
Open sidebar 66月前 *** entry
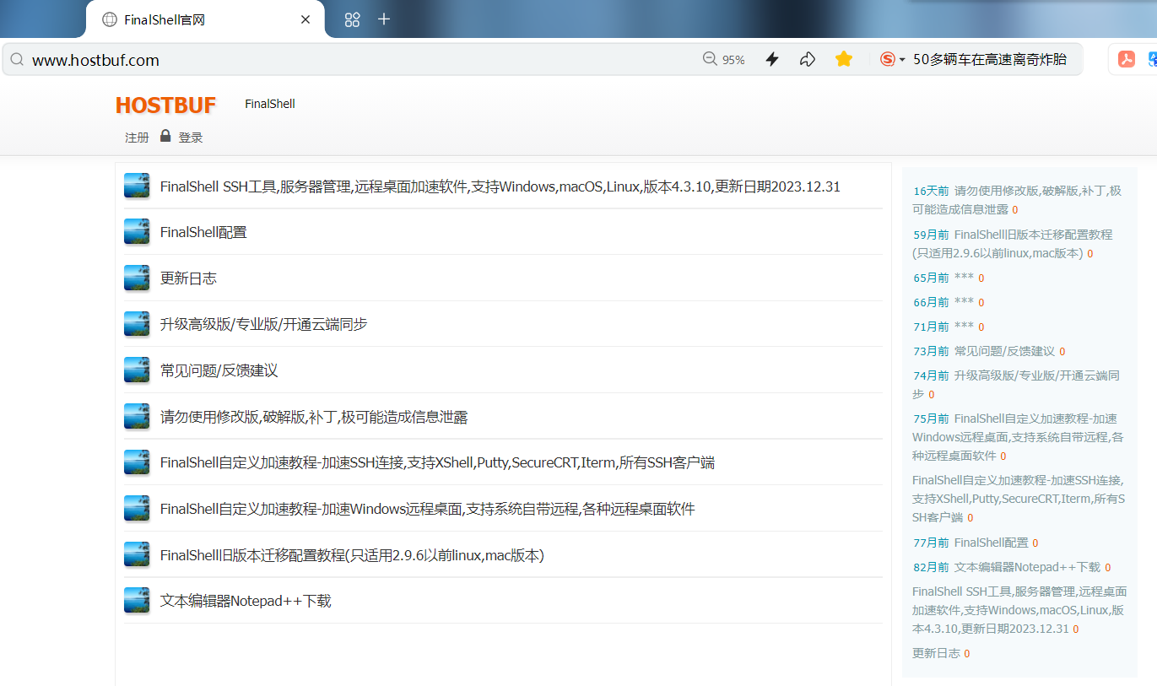click(964, 302)
